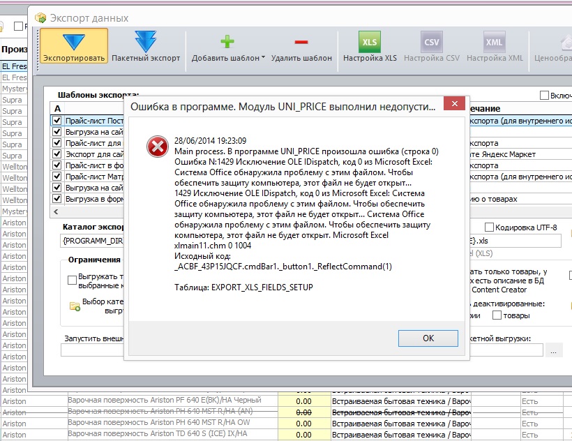The height and width of the screenshot is (441, 572).
Task: Toggle checkbox for Прайс-лист Пост template
Action: pos(57,121)
